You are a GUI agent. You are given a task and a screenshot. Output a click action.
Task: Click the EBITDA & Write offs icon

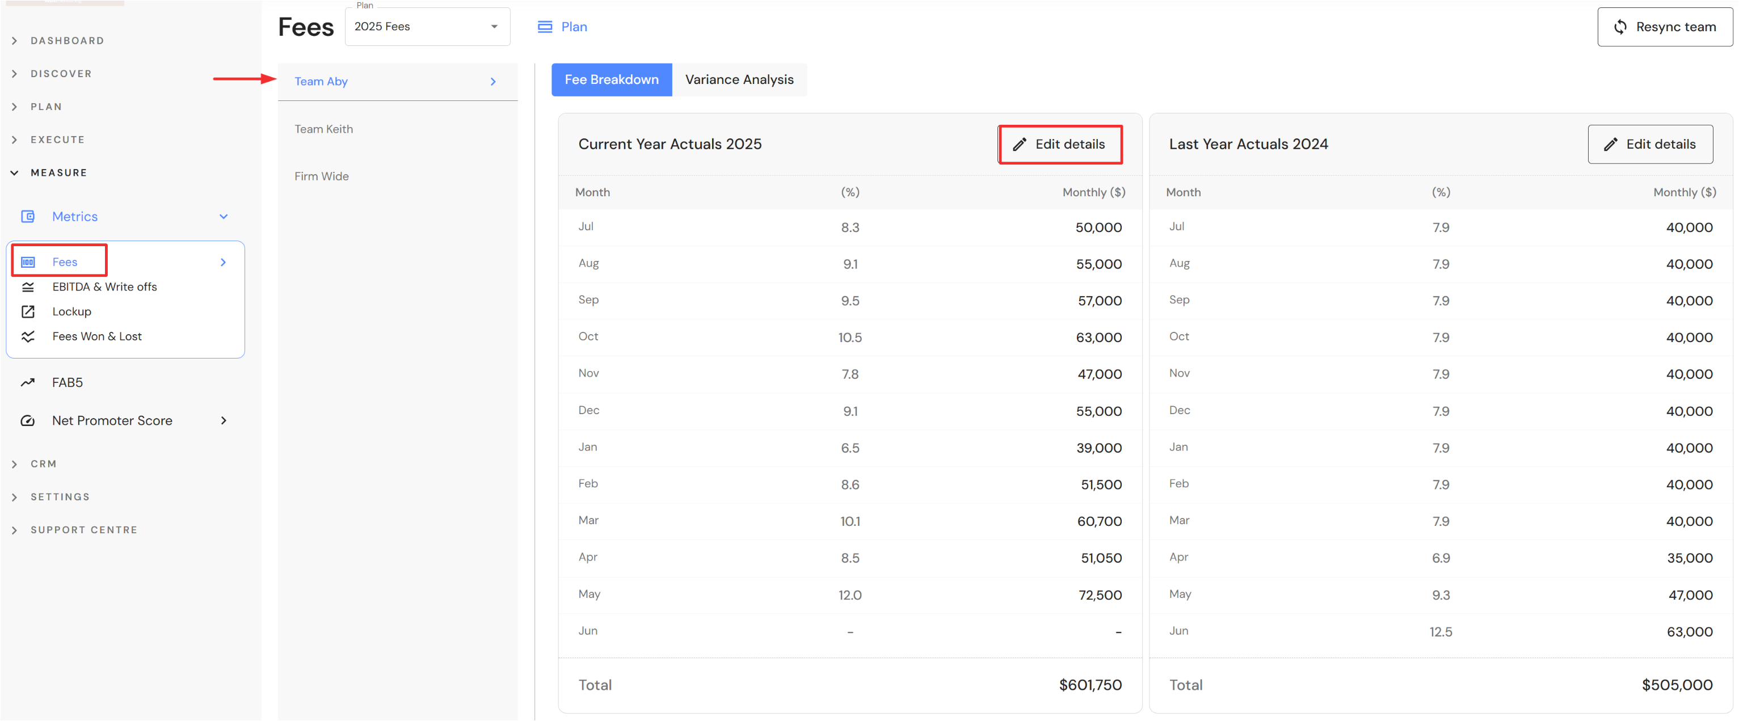tap(28, 287)
